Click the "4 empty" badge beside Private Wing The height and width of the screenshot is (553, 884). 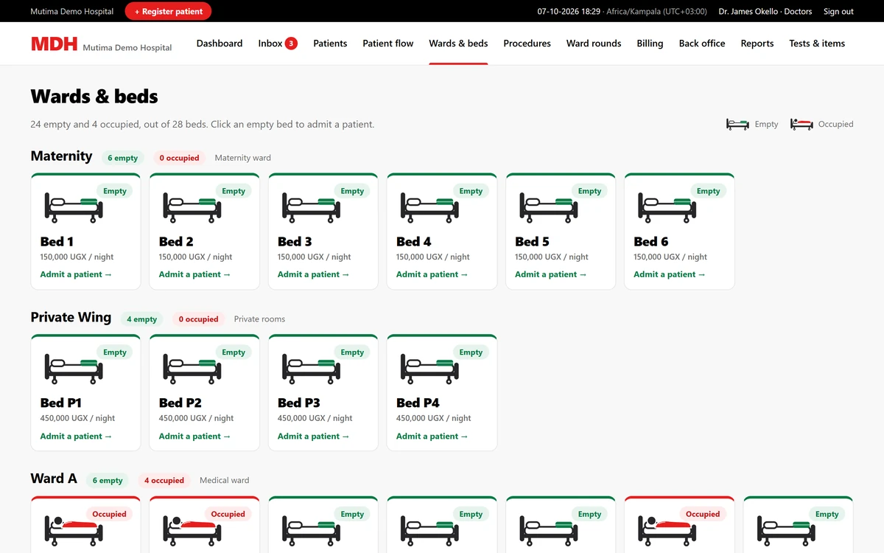point(141,319)
